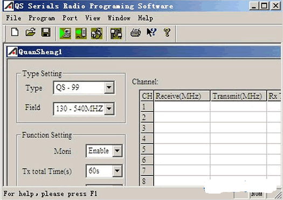Click the question mark About icon
Image resolution: width=283 pixels, height=200 pixels.
(167, 33)
